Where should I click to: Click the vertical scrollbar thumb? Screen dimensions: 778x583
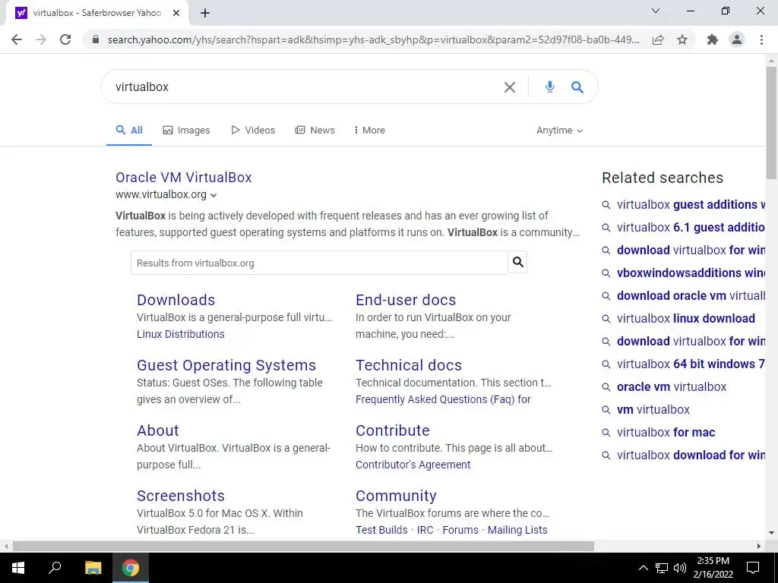pos(771,123)
